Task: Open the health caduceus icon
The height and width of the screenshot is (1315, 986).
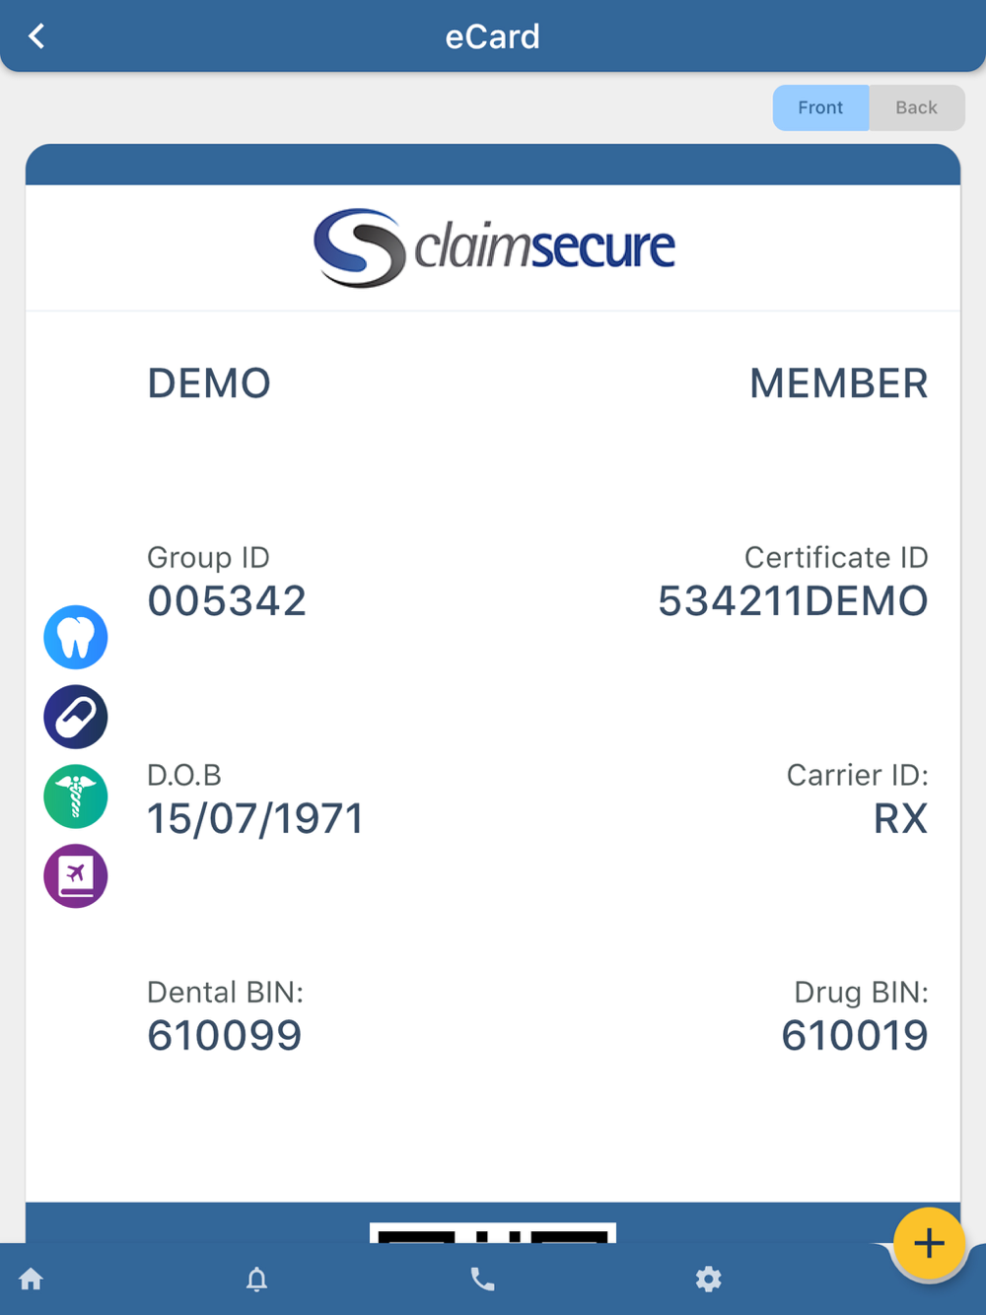Action: pos(76,796)
